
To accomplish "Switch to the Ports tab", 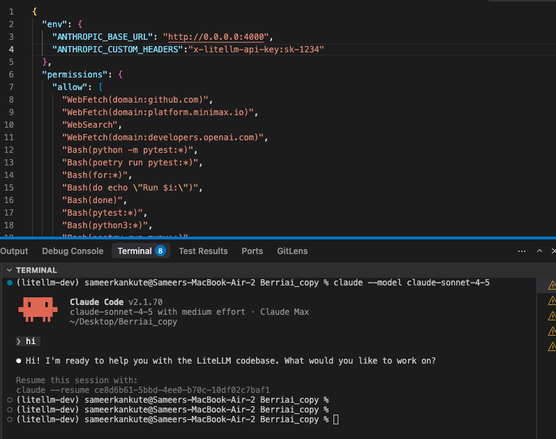I will [x=252, y=251].
